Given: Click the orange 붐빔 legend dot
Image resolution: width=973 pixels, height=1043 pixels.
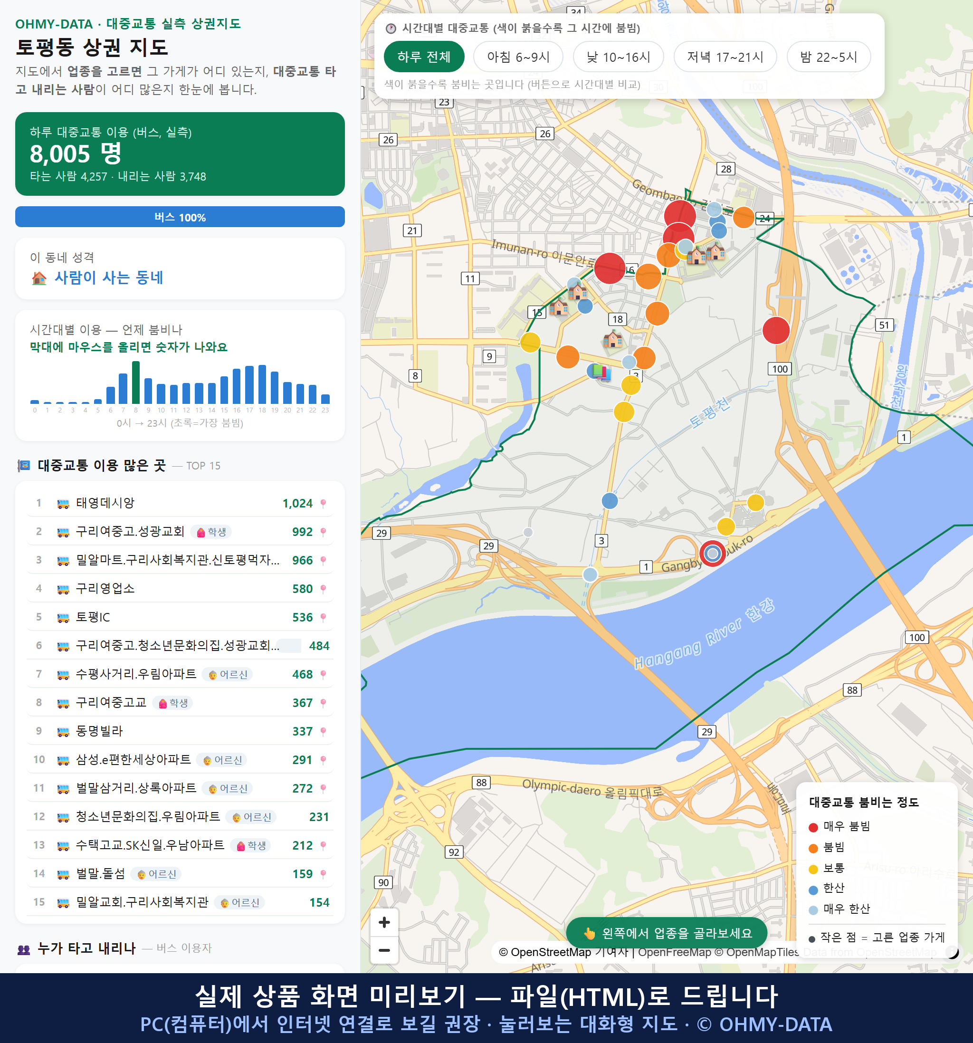Looking at the screenshot, I should pyautogui.click(x=813, y=848).
